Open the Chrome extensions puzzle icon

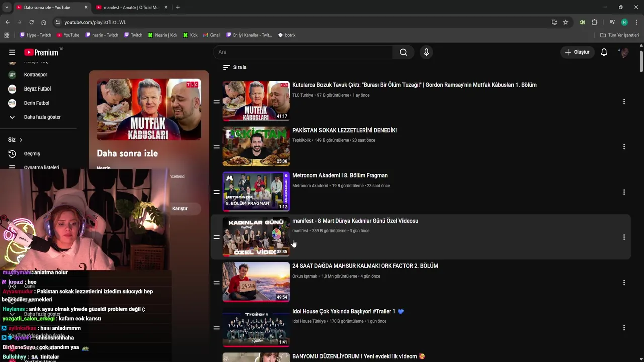(594, 22)
